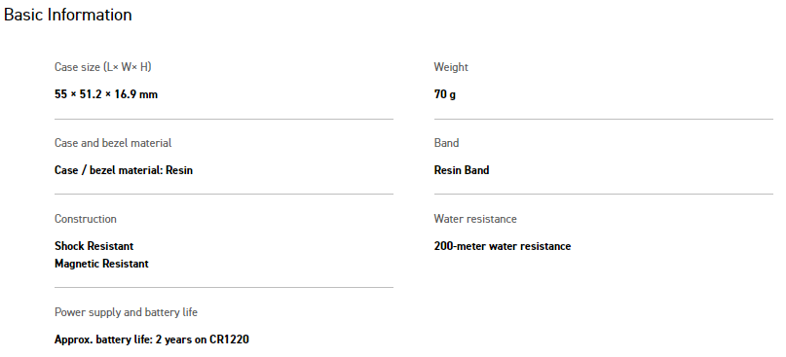Select the Case and bezel material label

[113, 143]
